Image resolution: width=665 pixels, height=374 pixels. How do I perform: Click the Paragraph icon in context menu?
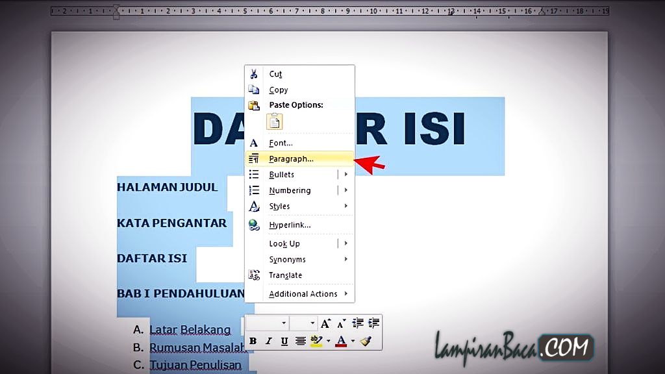pyautogui.click(x=254, y=158)
